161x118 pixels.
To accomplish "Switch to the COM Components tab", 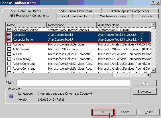I will 75,16.
